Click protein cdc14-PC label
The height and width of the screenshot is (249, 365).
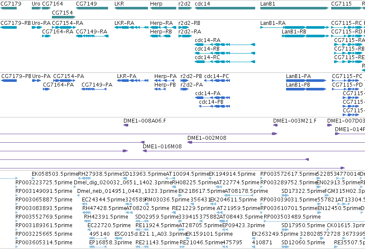click(217, 76)
